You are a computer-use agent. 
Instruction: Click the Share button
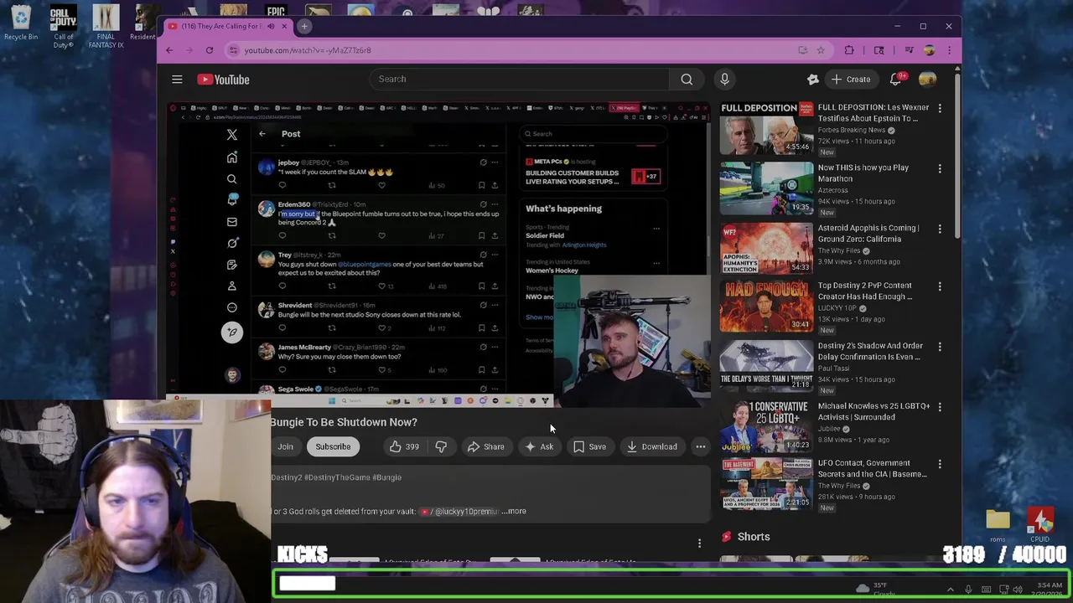[x=486, y=446]
